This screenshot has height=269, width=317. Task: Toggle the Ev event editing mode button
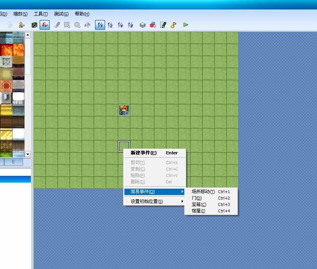[x=45, y=25]
